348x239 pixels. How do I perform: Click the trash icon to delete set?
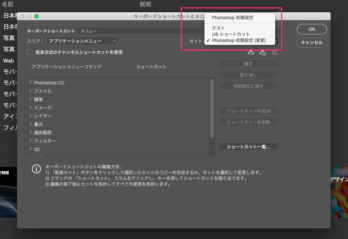tap(274, 52)
